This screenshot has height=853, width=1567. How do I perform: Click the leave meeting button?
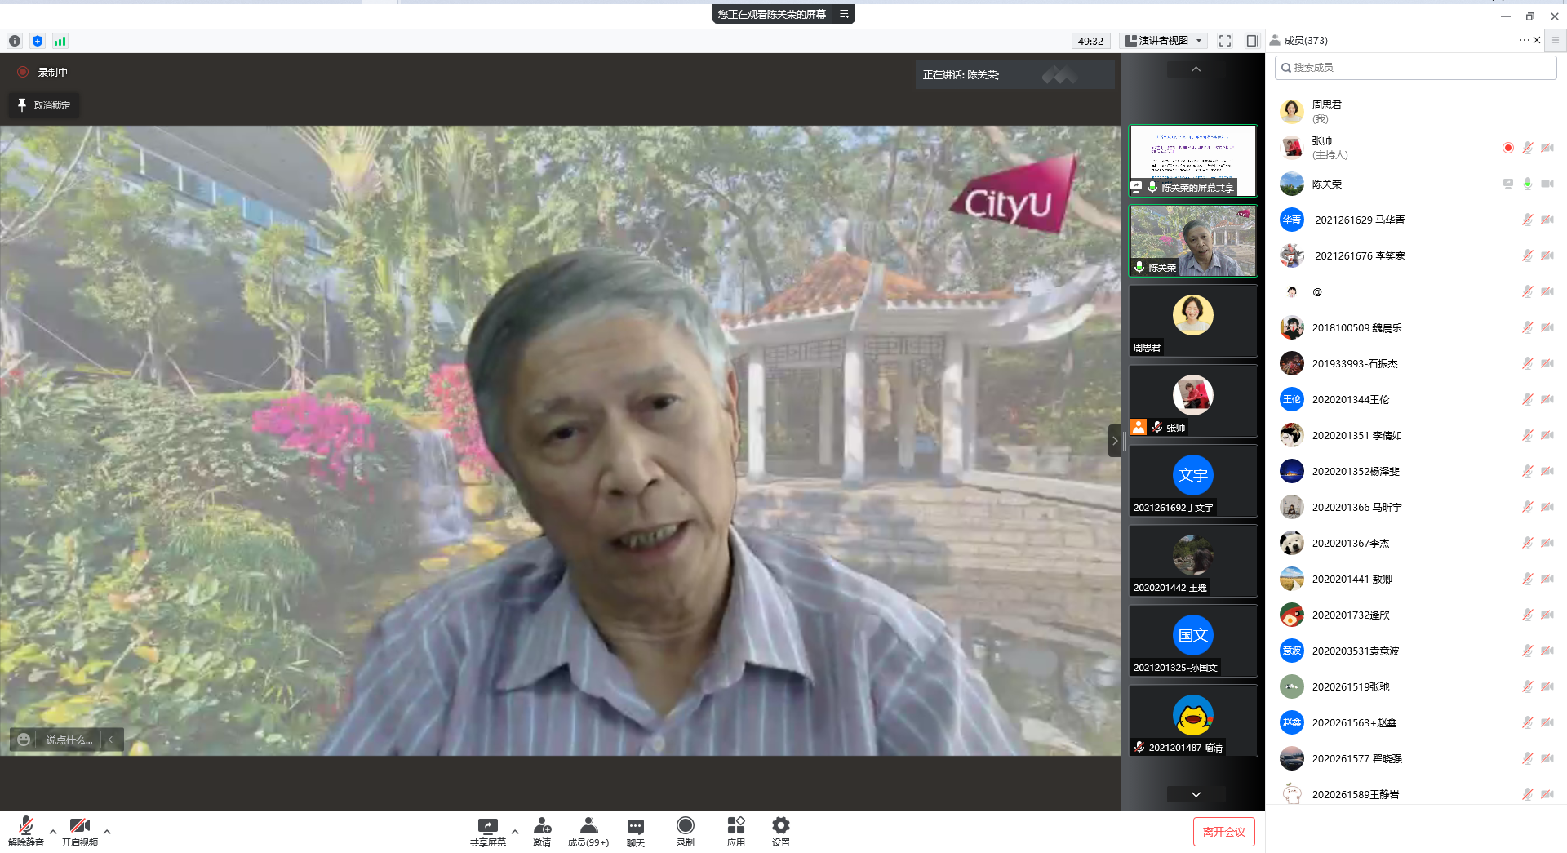click(1223, 832)
